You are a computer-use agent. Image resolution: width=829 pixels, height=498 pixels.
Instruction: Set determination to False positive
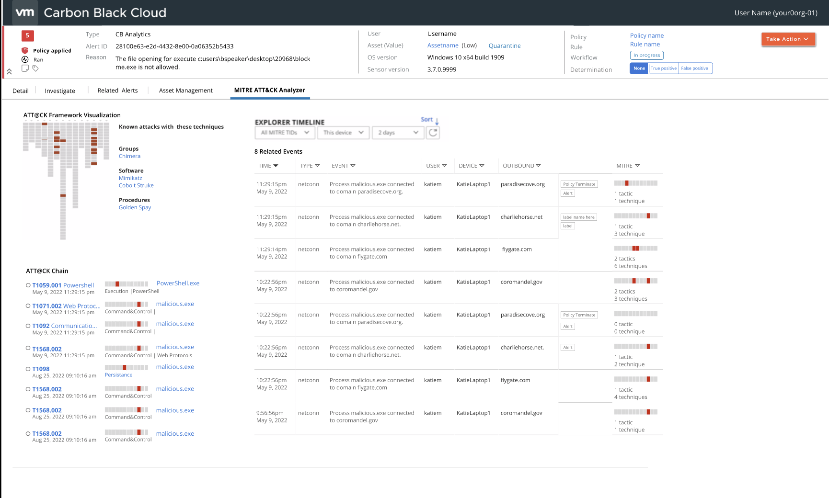pos(695,68)
